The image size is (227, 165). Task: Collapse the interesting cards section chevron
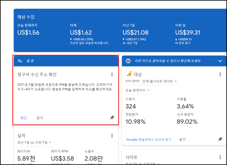tap(220, 61)
